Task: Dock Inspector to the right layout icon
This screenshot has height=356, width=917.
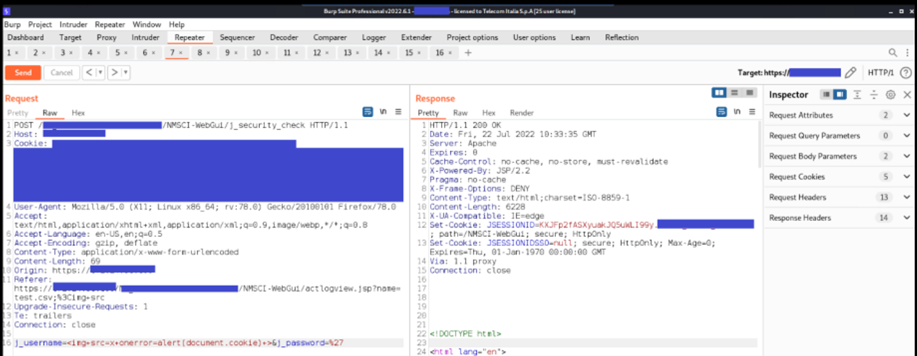Action: click(x=839, y=95)
